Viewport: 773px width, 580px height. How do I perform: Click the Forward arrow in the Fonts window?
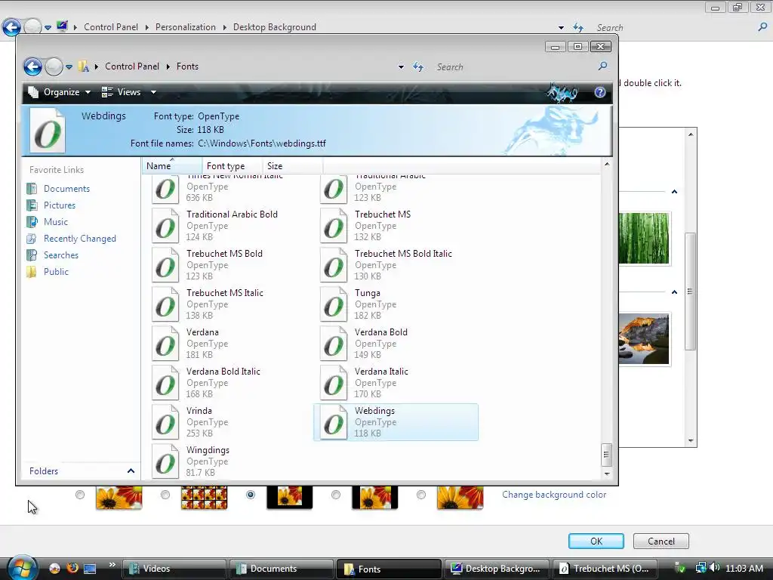[54, 66]
